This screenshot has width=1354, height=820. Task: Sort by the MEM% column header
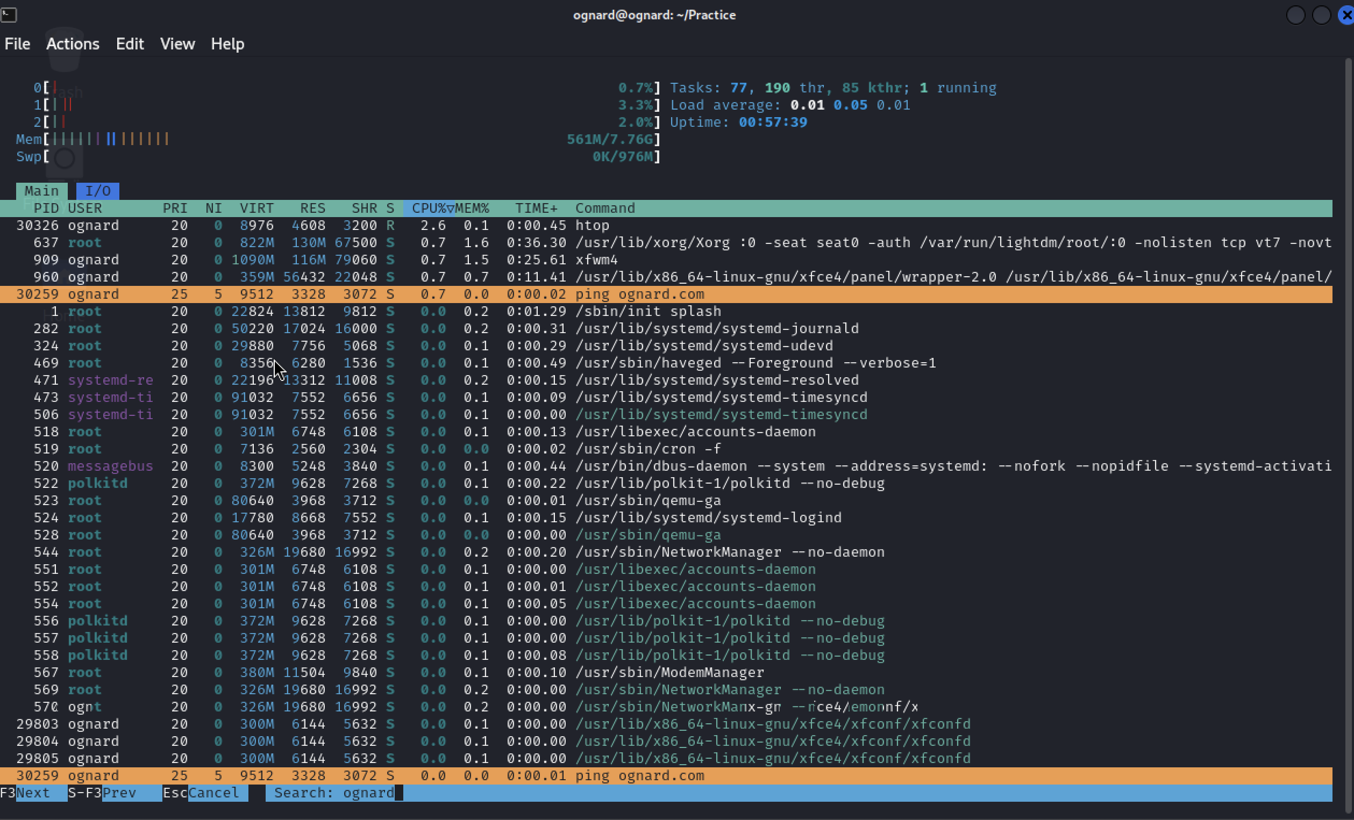(472, 208)
